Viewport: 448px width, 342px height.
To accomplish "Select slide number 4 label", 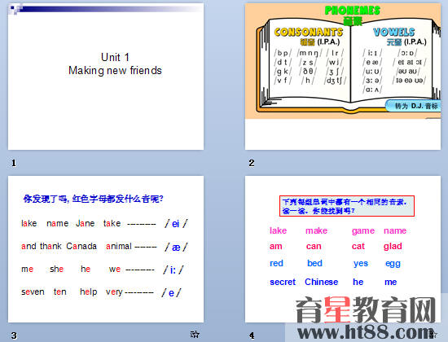I will tap(252, 335).
